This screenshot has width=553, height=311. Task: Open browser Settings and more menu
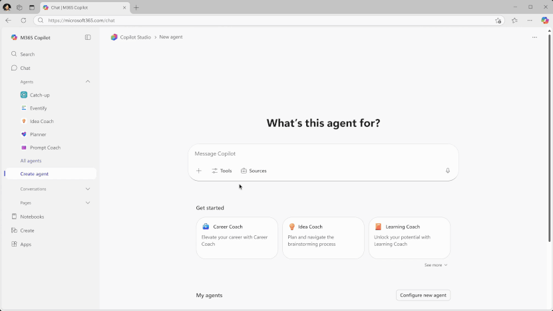(x=530, y=21)
